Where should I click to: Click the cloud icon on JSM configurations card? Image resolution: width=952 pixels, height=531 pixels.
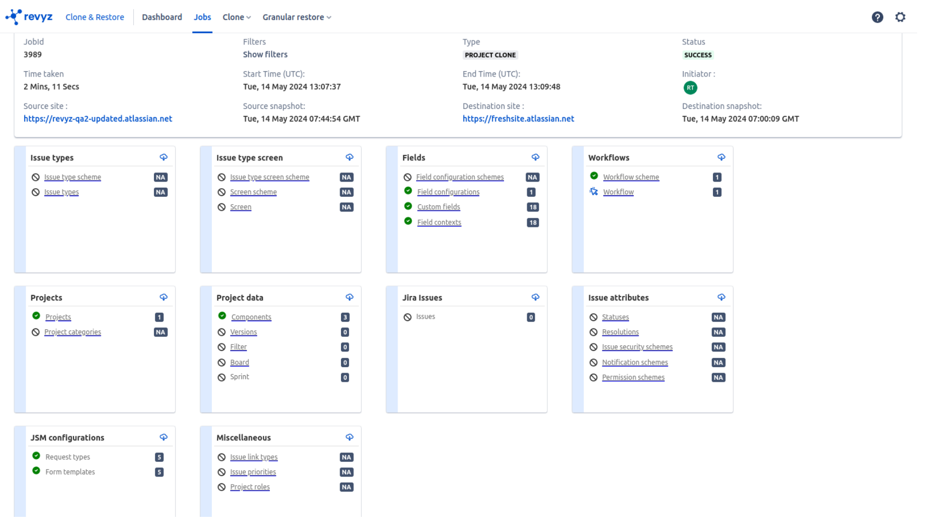(x=163, y=437)
